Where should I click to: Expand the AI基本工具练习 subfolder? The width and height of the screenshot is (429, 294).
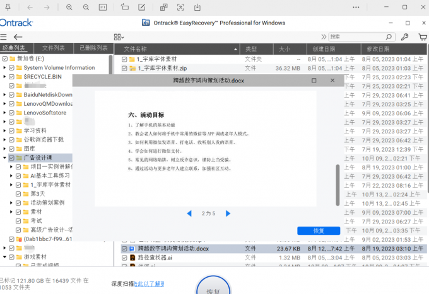click(11, 176)
